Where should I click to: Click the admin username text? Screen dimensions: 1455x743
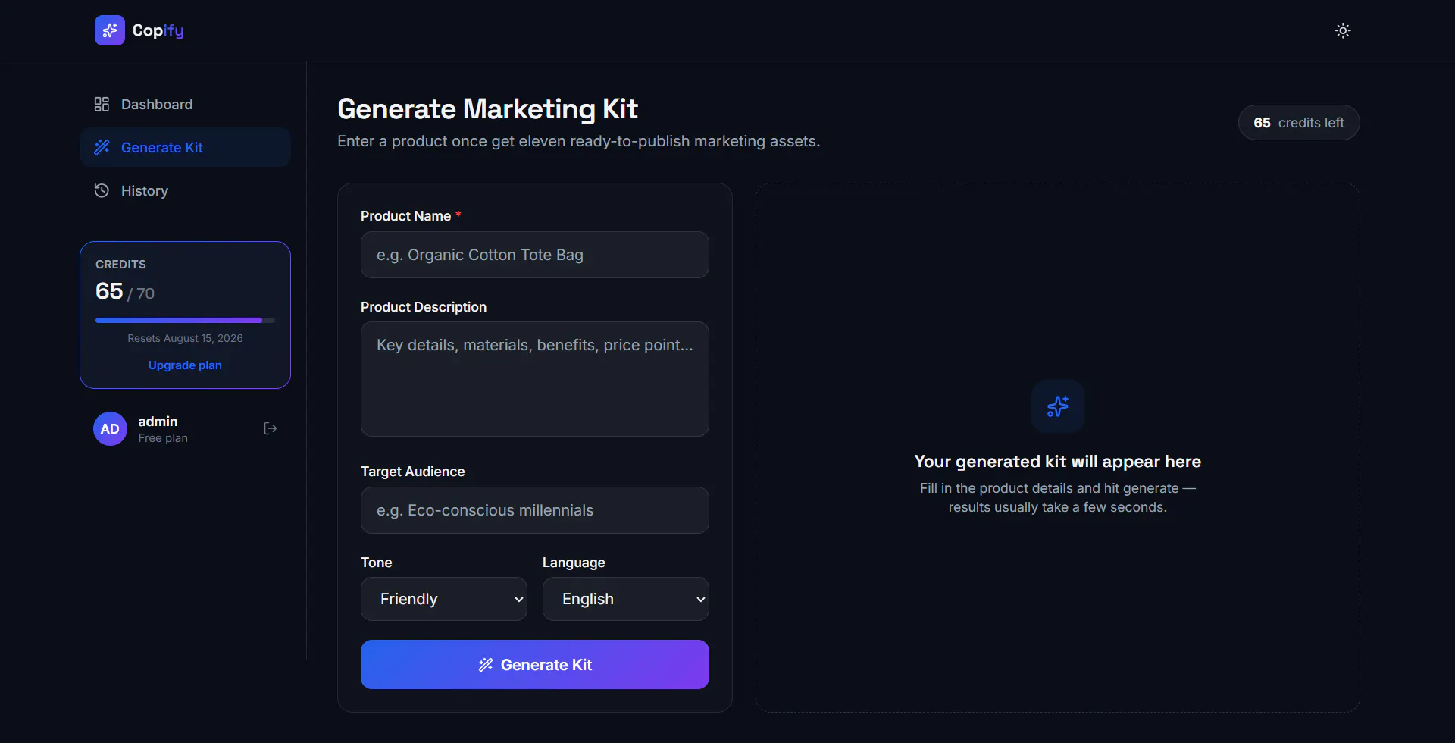tap(158, 421)
